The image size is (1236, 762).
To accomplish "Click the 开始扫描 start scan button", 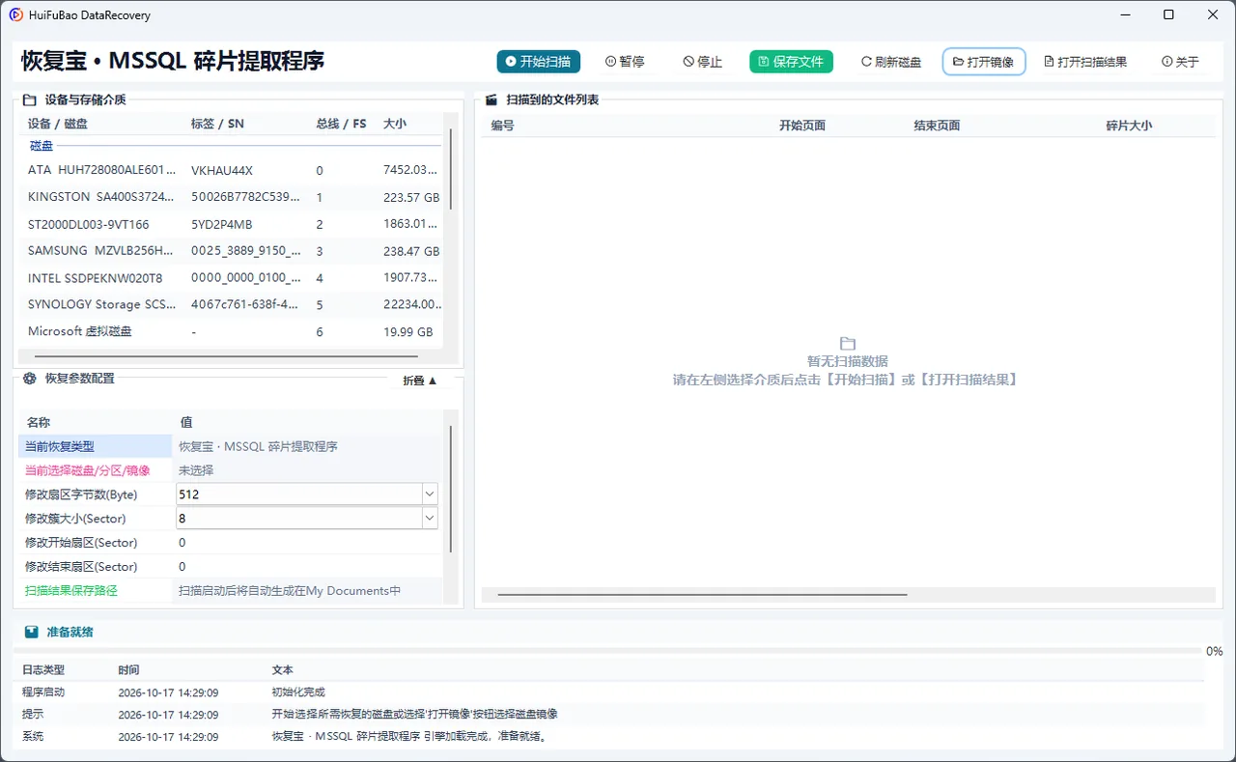I will (x=539, y=62).
